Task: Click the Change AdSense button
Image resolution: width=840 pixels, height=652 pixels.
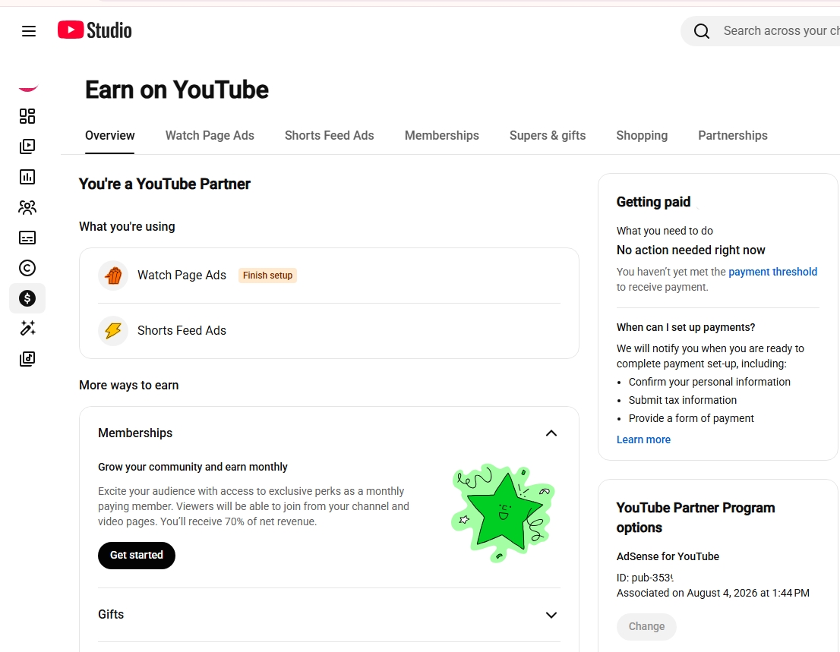Action: pos(646,626)
